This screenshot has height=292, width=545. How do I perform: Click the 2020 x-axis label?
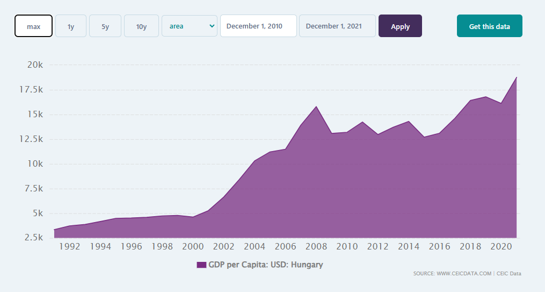point(501,246)
